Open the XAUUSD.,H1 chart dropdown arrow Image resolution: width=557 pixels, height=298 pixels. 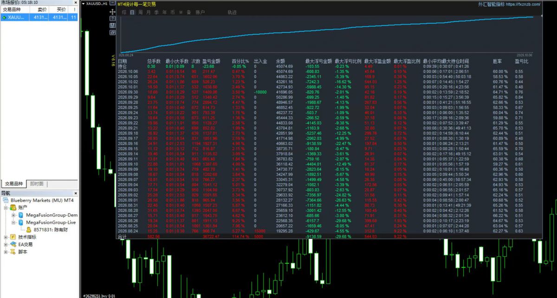83,4
